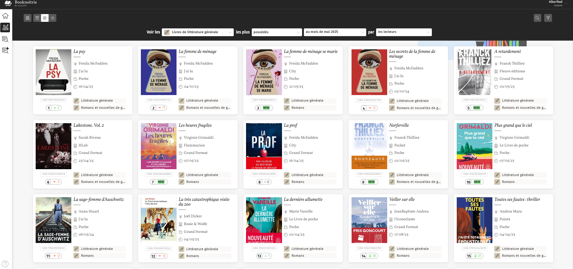Click ISBN 9782080468888 label

(x=159, y=174)
